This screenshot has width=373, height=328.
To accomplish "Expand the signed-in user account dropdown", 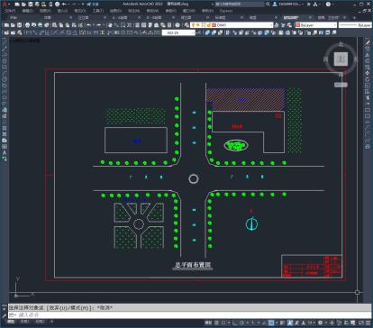I will click(x=303, y=5).
